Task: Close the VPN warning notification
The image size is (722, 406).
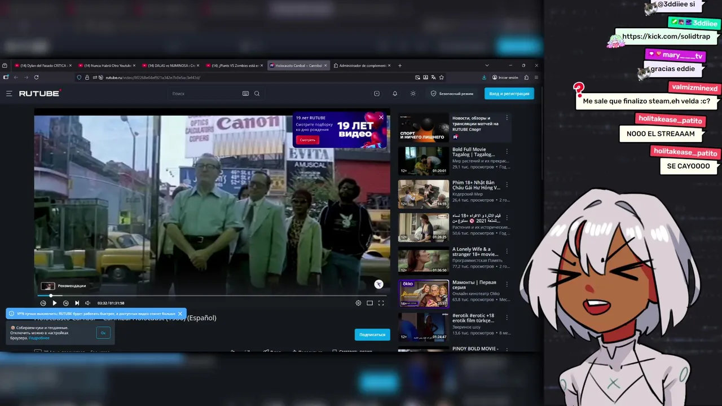Action: point(180,314)
